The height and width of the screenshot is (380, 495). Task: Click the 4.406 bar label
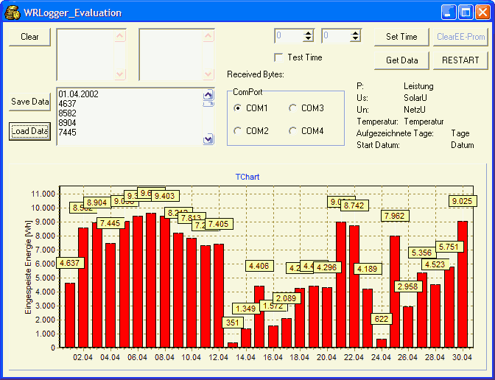pos(259,266)
